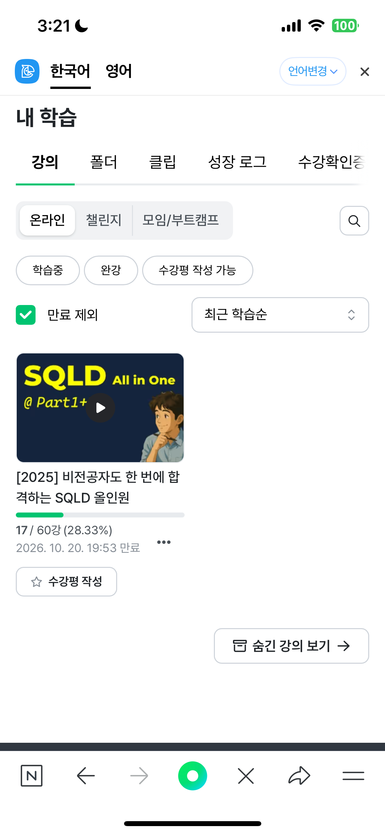Toggle the 학습중 filter chip
Image resolution: width=385 pixels, height=834 pixels.
point(48,270)
